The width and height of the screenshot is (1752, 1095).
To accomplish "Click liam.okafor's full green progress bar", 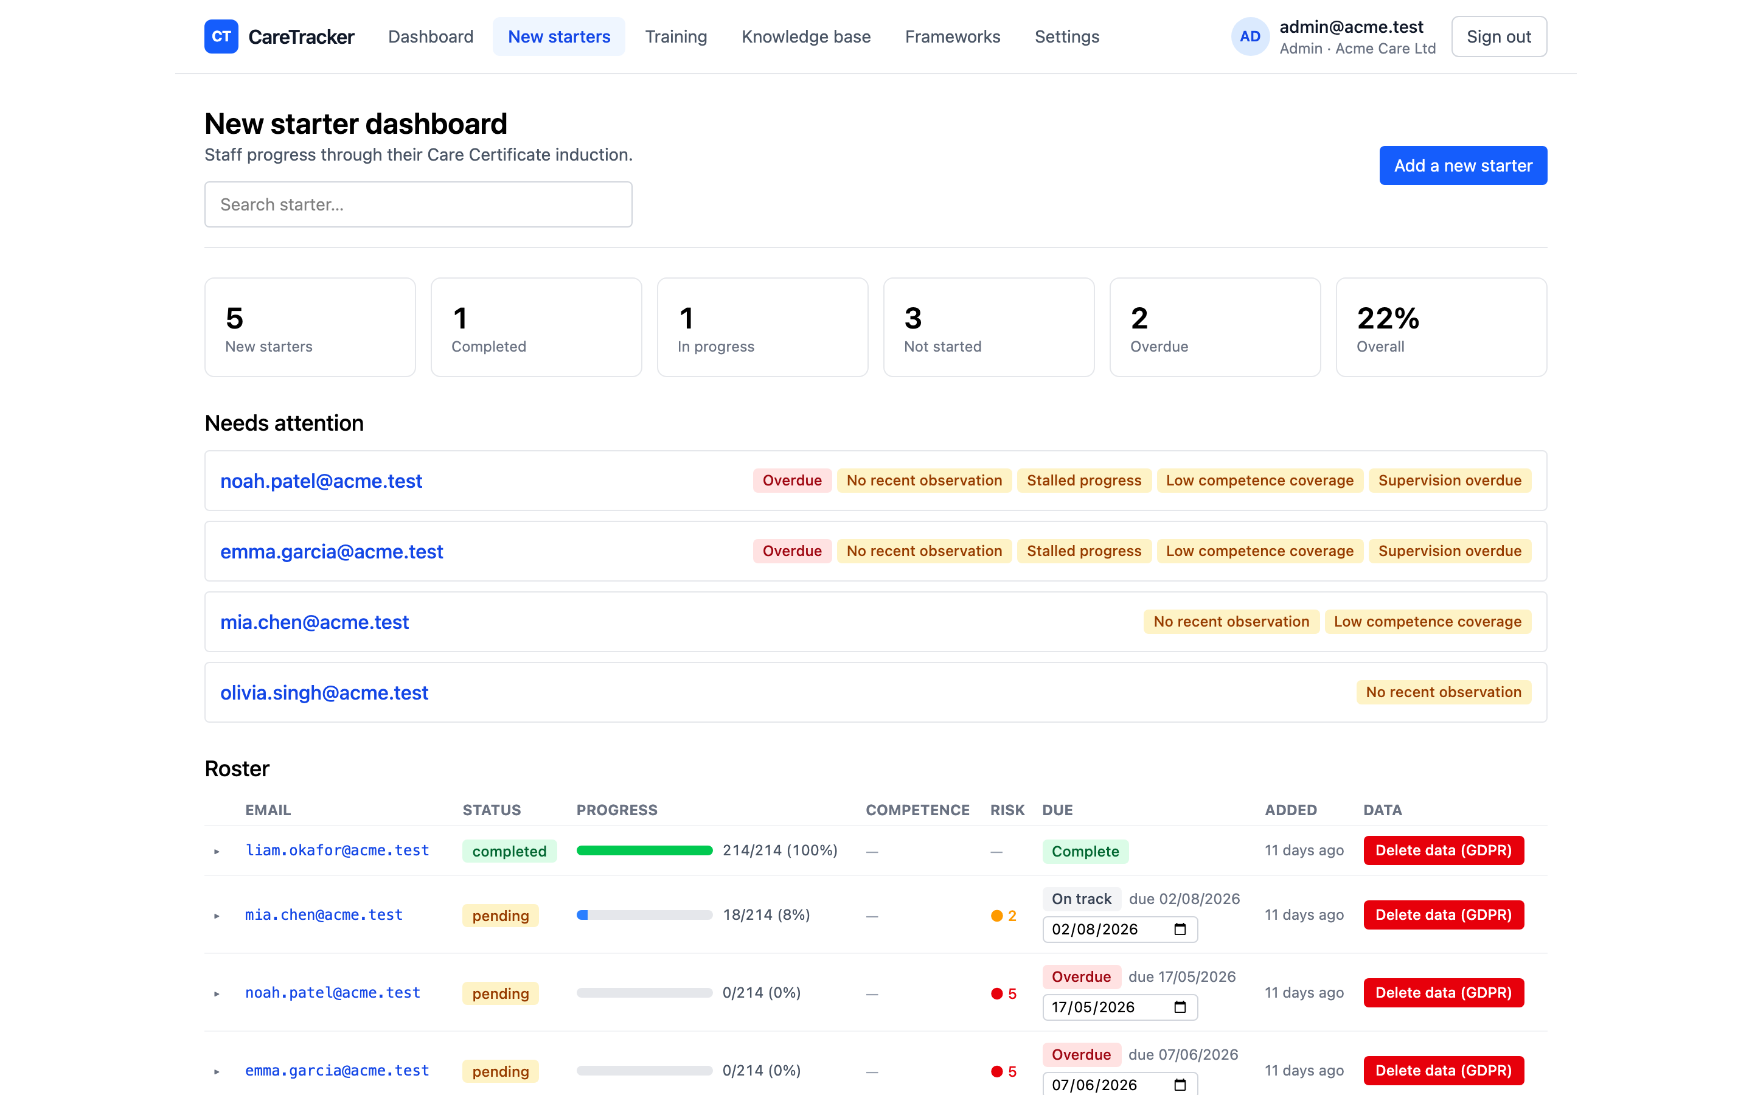I will [644, 850].
